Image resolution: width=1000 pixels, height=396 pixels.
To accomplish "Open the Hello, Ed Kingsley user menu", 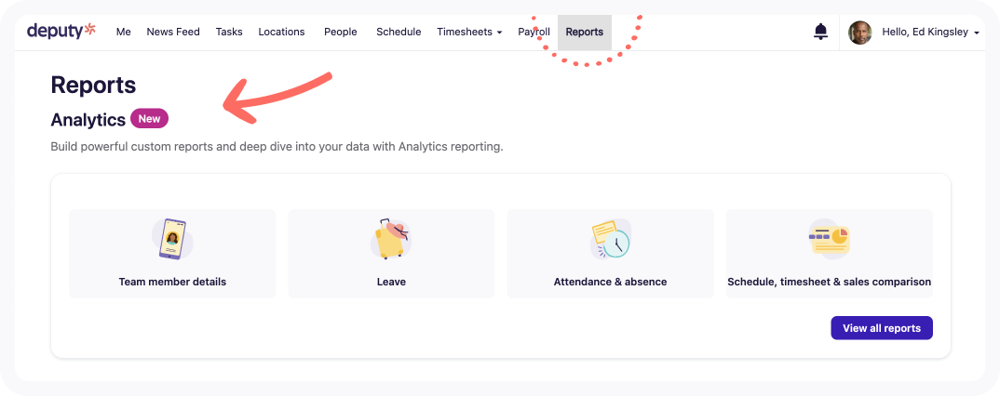I will tap(930, 32).
